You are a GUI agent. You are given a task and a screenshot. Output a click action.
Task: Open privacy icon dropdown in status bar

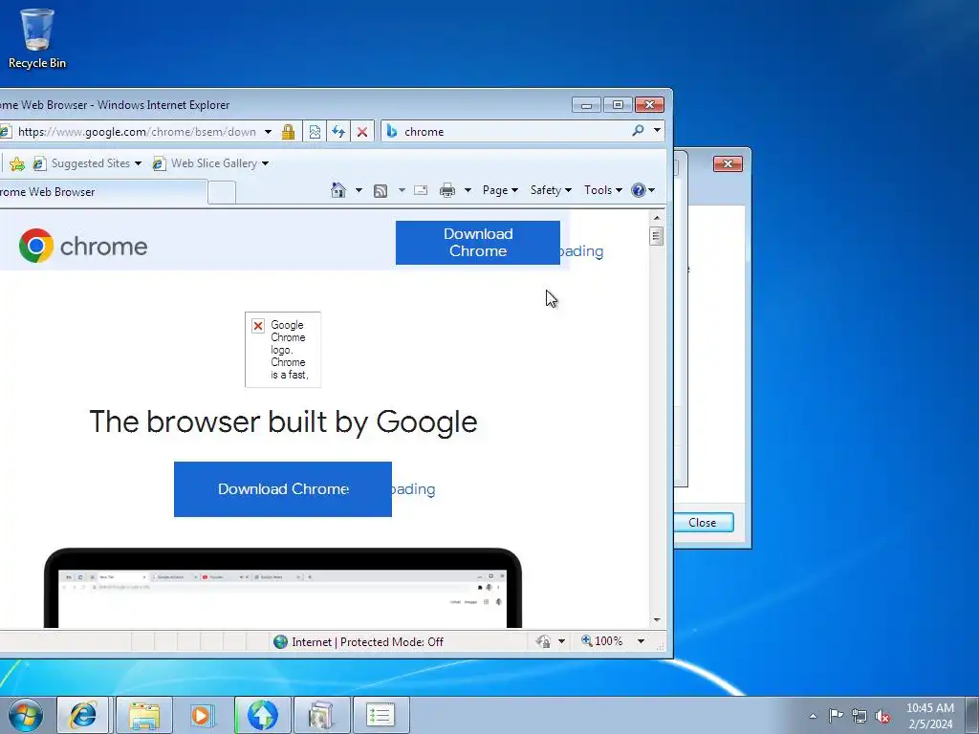561,641
